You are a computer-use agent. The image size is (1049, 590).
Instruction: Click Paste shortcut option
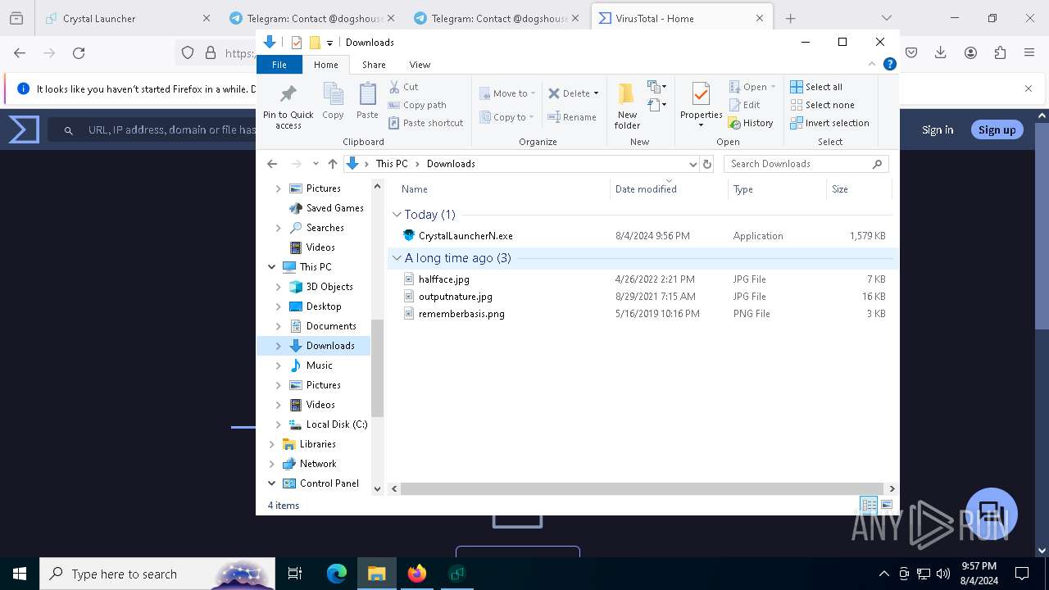[425, 123]
